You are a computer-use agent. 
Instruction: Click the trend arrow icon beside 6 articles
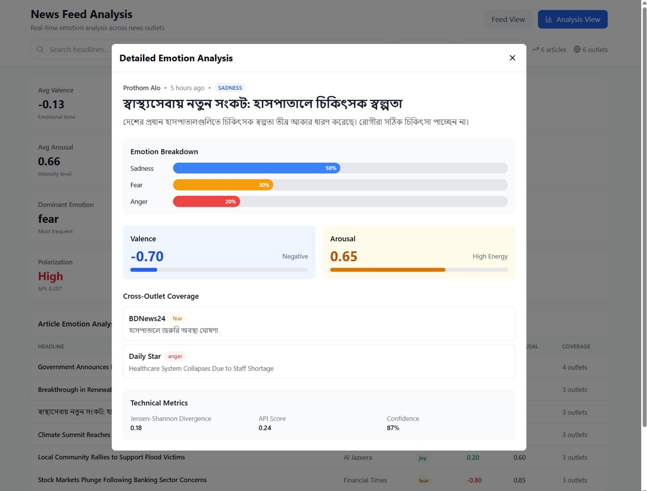point(535,49)
